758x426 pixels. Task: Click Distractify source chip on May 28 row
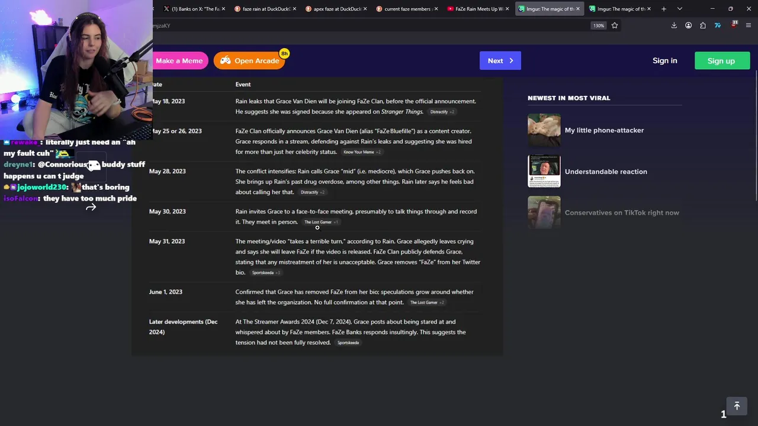(312, 192)
